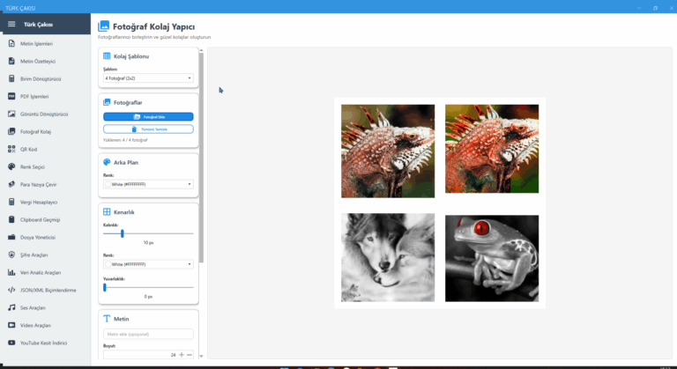The image size is (677, 369).
Task: Click the Veri Analiz Araçları chart icon
Action: [x=11, y=272]
